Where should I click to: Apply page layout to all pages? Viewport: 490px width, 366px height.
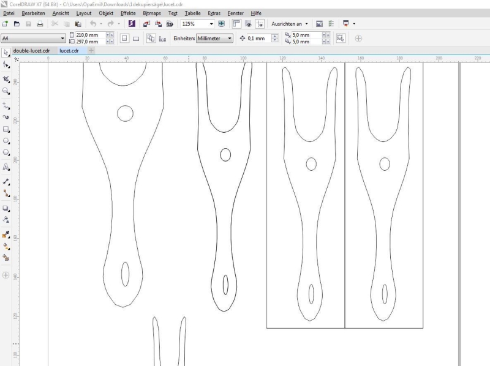[x=151, y=39]
